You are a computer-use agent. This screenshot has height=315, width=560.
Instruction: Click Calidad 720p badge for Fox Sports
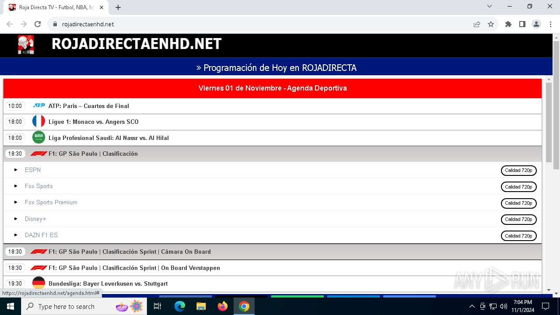click(x=518, y=187)
